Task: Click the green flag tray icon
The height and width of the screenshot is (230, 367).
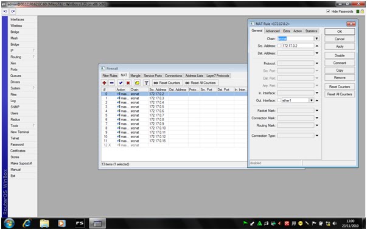Action: [x=245, y=223]
